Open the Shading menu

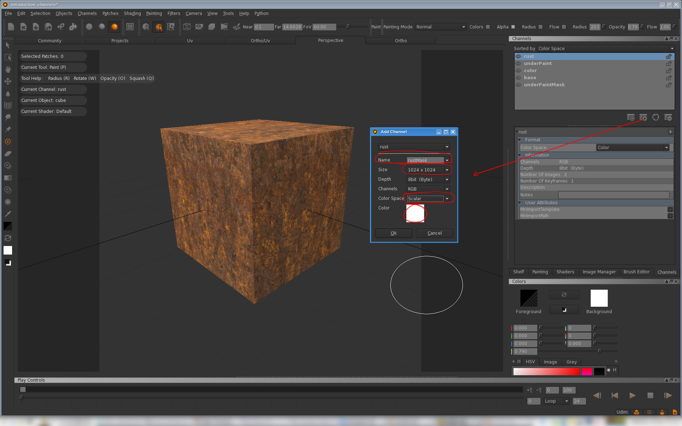coord(132,13)
